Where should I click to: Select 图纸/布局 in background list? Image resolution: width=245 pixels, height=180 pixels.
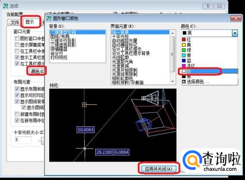coord(60,36)
